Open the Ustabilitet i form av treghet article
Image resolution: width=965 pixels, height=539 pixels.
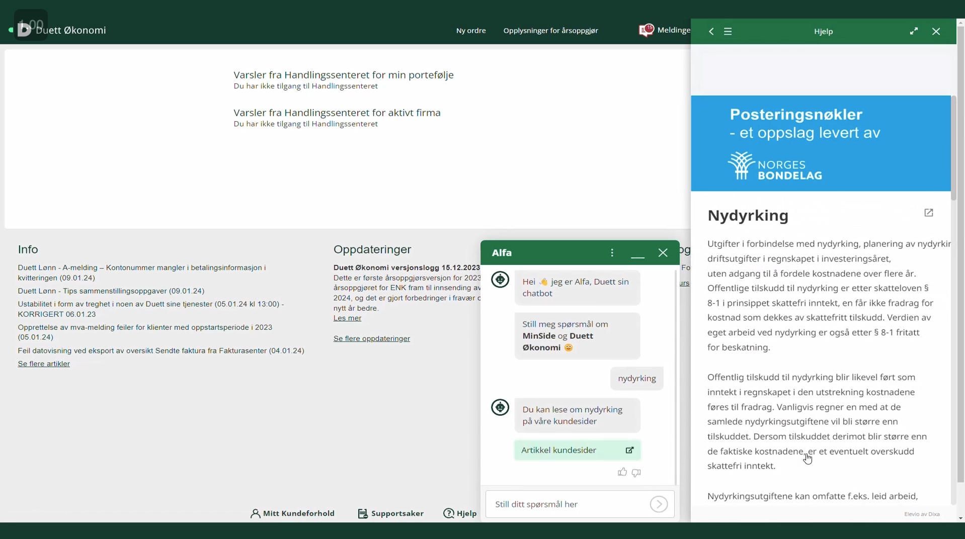coord(151,309)
